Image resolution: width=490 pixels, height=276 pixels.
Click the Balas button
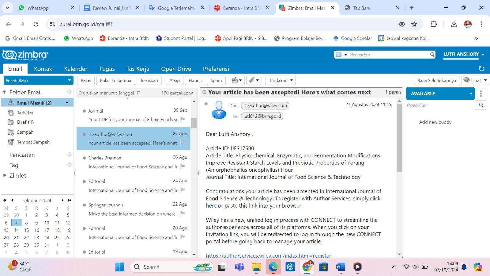point(86,80)
